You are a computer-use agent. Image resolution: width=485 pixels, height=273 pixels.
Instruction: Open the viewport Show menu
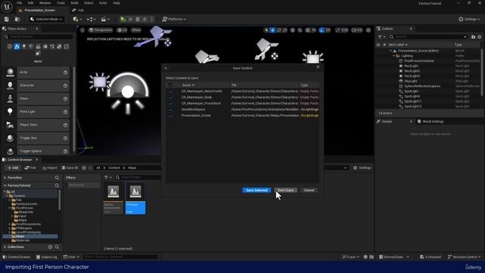point(136,30)
